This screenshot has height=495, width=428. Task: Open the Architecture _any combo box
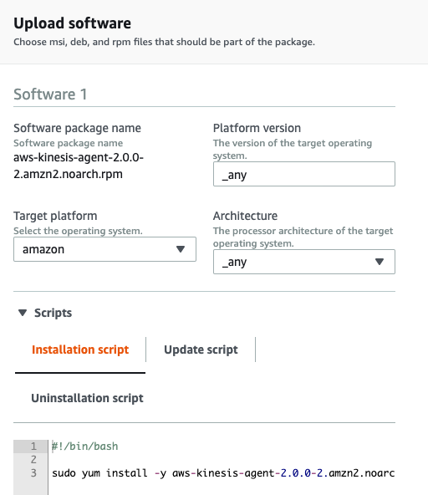coord(304,262)
